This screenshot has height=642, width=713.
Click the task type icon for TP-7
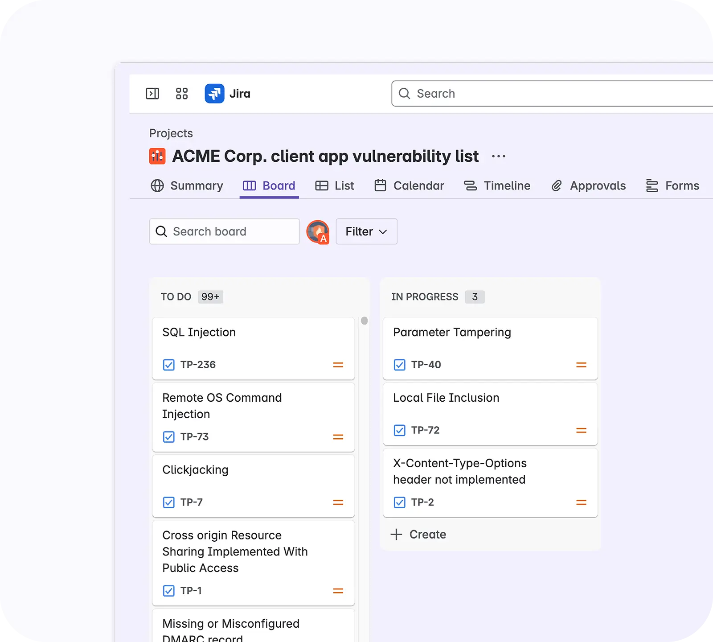coord(169,502)
